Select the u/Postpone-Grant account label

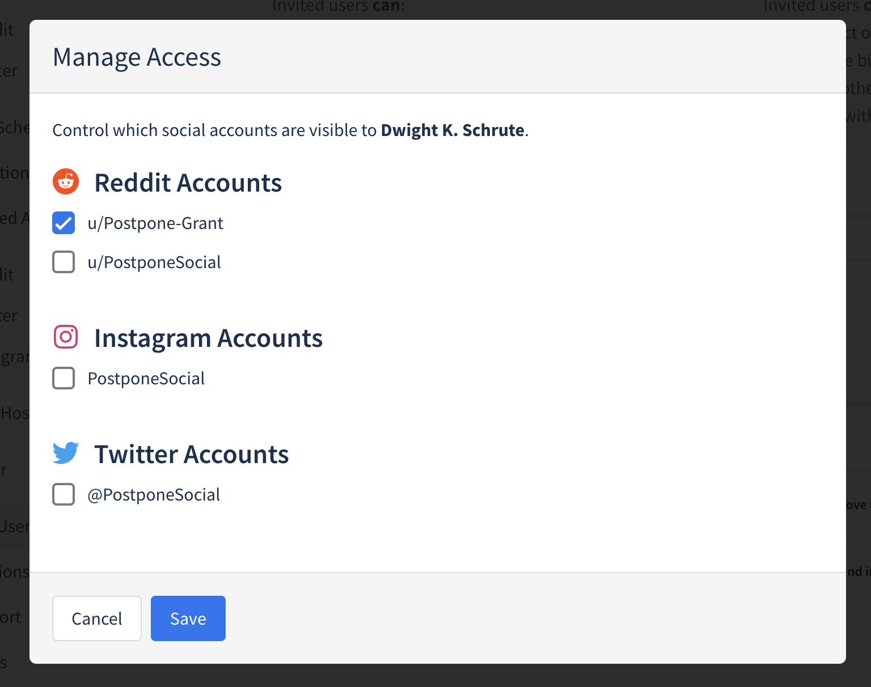point(155,223)
